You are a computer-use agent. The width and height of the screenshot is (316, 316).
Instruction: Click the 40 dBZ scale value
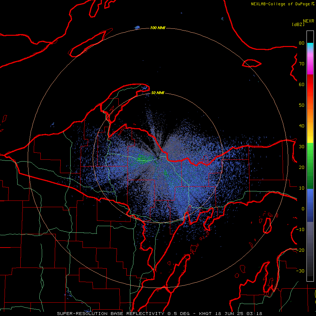(x=302, y=126)
